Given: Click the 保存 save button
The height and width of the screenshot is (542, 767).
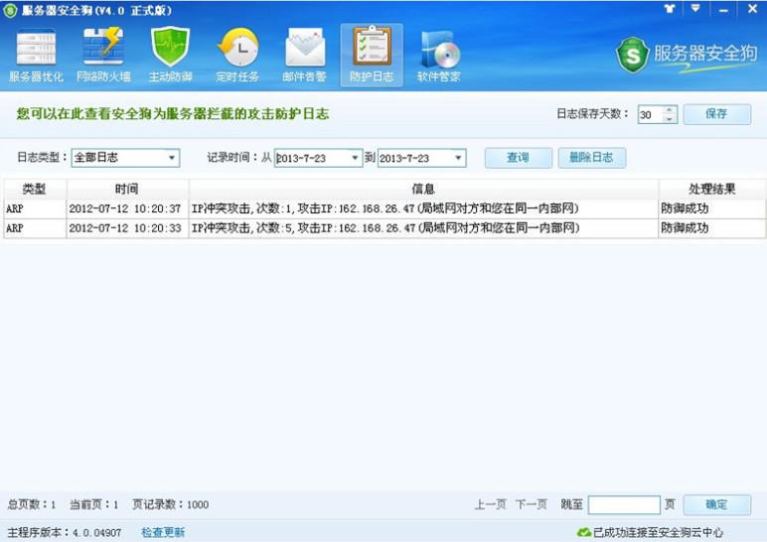Looking at the screenshot, I should pos(716,114).
